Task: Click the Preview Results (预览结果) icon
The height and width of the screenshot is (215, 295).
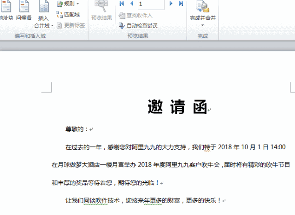Action: [x=101, y=6]
